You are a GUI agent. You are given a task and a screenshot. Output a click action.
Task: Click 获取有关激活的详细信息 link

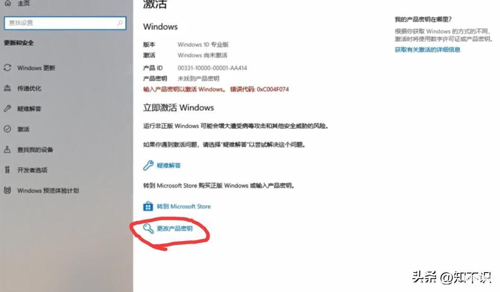[x=427, y=49]
